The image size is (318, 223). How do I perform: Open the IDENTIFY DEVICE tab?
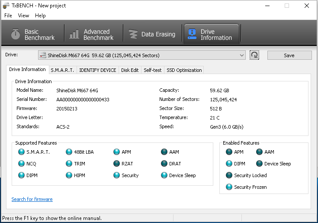tap(97, 70)
